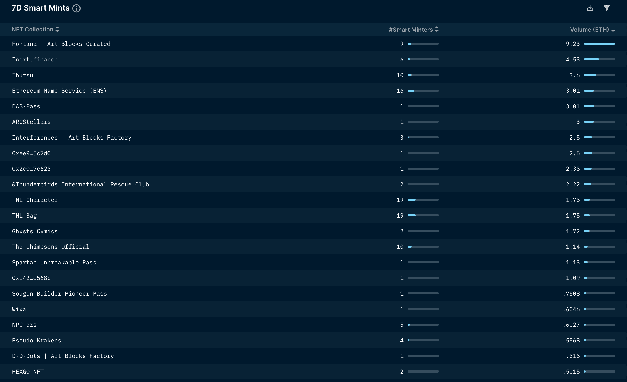Click the info icon beside 7D Smart Mints

pyautogui.click(x=76, y=8)
